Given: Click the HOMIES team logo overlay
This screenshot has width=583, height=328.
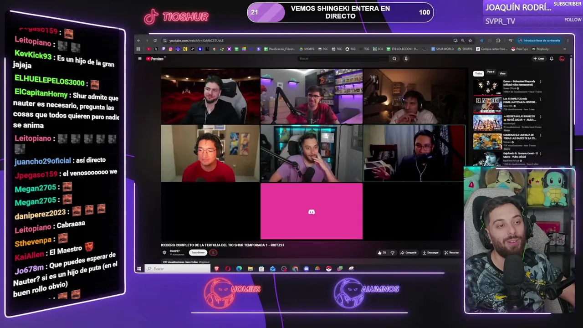Looking at the screenshot, I should pos(232,293).
